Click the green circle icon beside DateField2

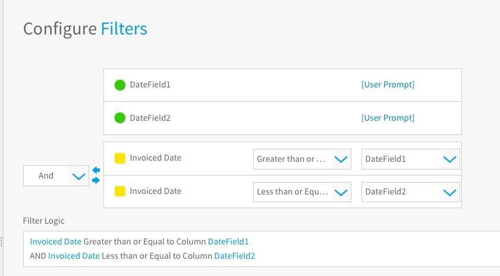coord(120,118)
